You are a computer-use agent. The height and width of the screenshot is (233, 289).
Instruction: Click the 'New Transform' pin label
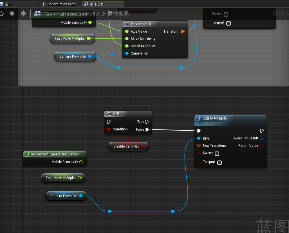pos(214,146)
